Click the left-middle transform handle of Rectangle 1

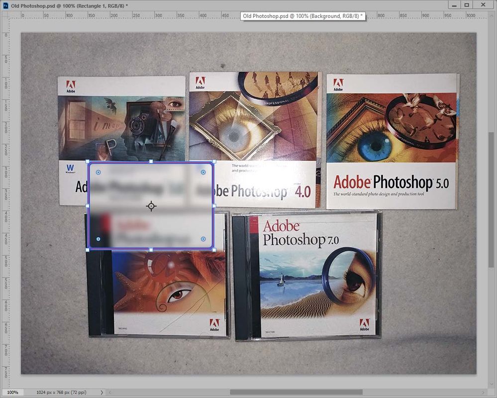[x=88, y=206]
